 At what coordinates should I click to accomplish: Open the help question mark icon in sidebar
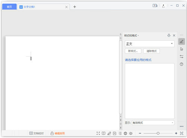point(181,64)
